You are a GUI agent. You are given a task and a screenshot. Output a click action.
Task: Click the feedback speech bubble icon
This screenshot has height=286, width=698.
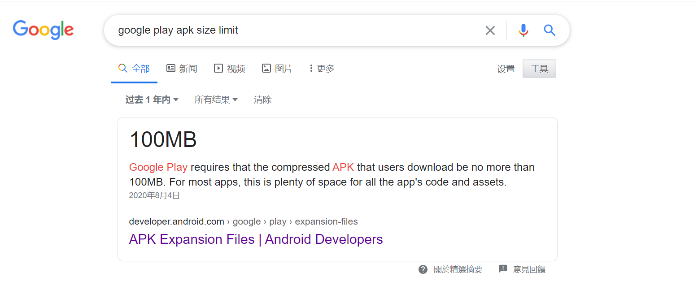coord(503,269)
